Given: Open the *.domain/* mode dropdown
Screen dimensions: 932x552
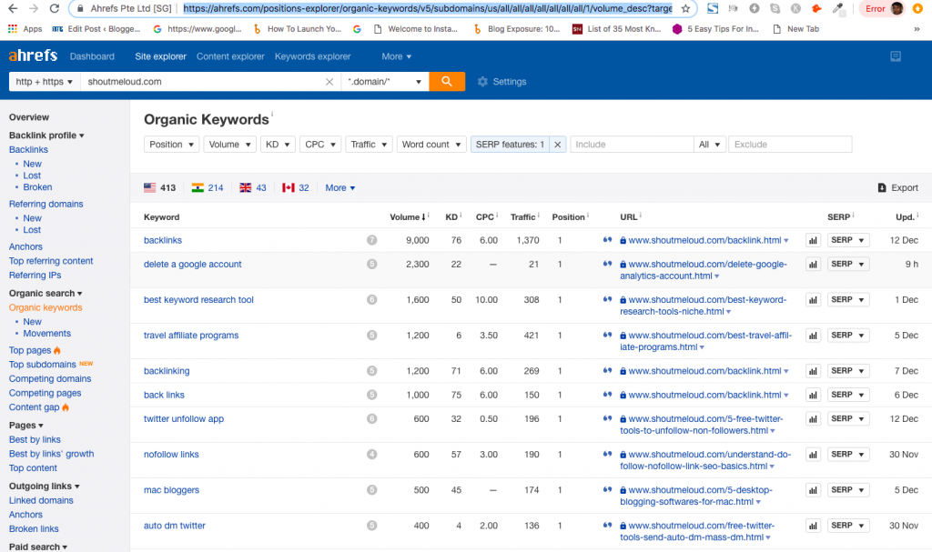Looking at the screenshot, I should tap(385, 82).
